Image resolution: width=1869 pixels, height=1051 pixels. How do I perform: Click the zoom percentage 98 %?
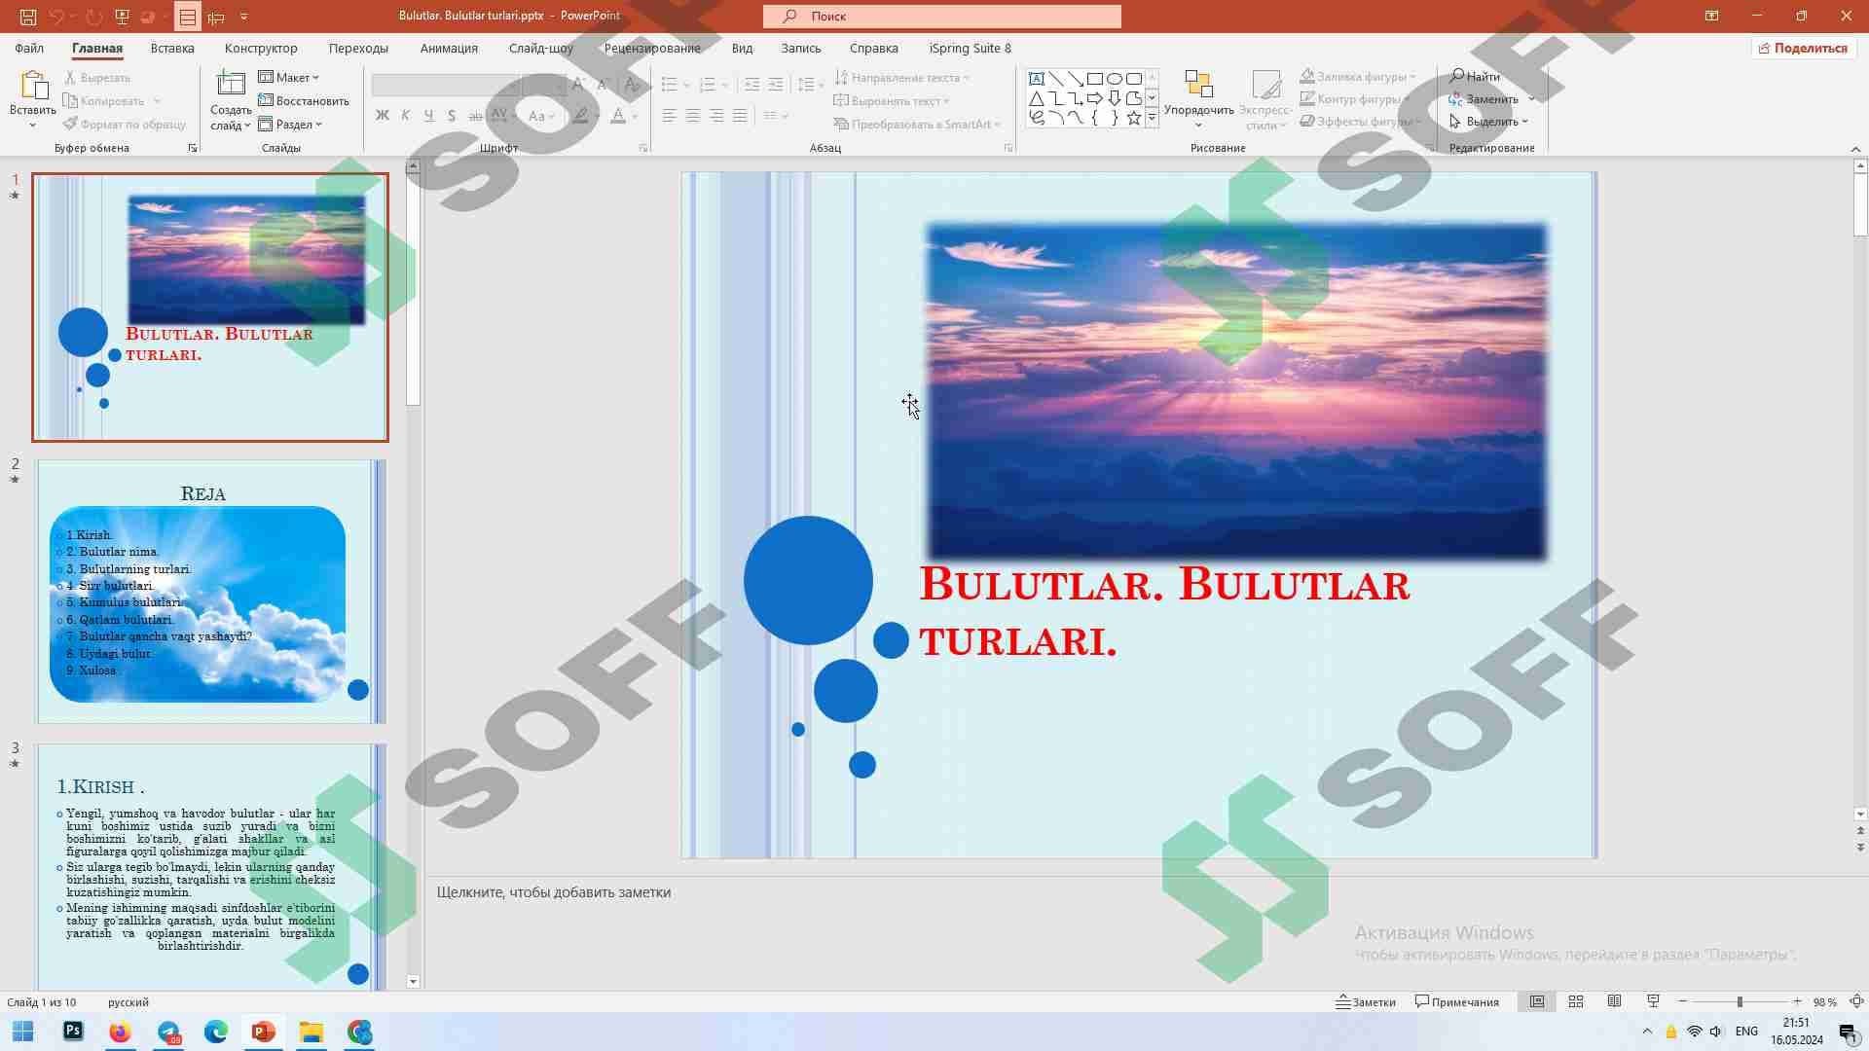(x=1824, y=1001)
